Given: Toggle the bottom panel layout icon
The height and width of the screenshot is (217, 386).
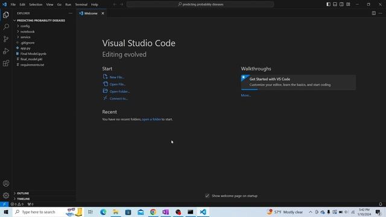Looking at the screenshot, I should click(335, 4).
